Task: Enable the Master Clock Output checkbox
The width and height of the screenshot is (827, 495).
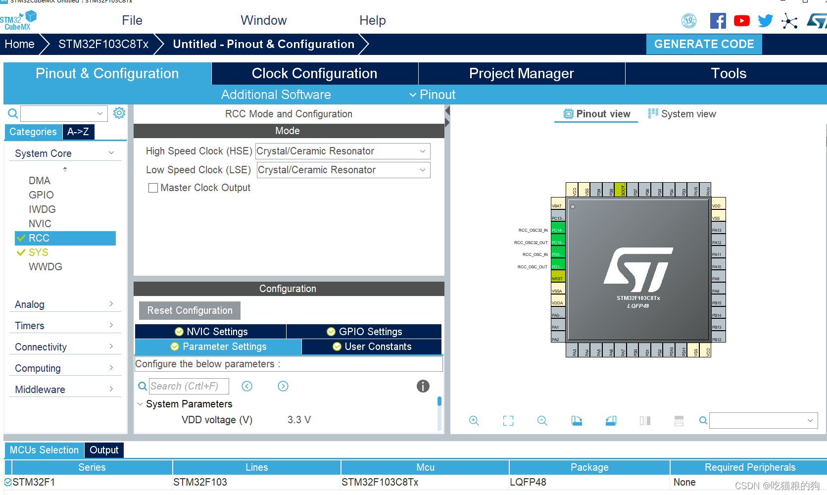Action: pyautogui.click(x=153, y=188)
